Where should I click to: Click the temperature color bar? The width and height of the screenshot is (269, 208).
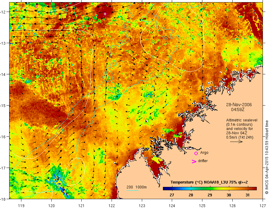point(210,188)
